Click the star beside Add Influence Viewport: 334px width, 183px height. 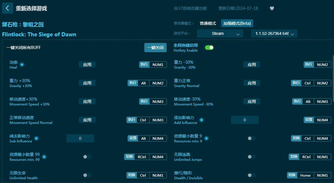coord(201,120)
